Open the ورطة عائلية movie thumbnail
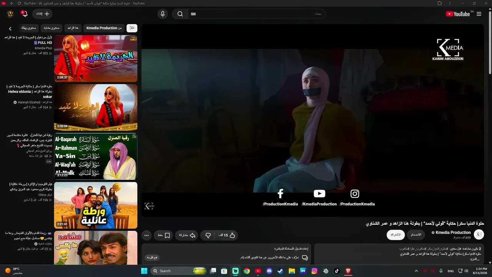The width and height of the screenshot is (492, 277). (x=96, y=205)
